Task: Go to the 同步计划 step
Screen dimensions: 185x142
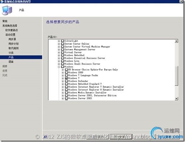Action: coord(13,44)
